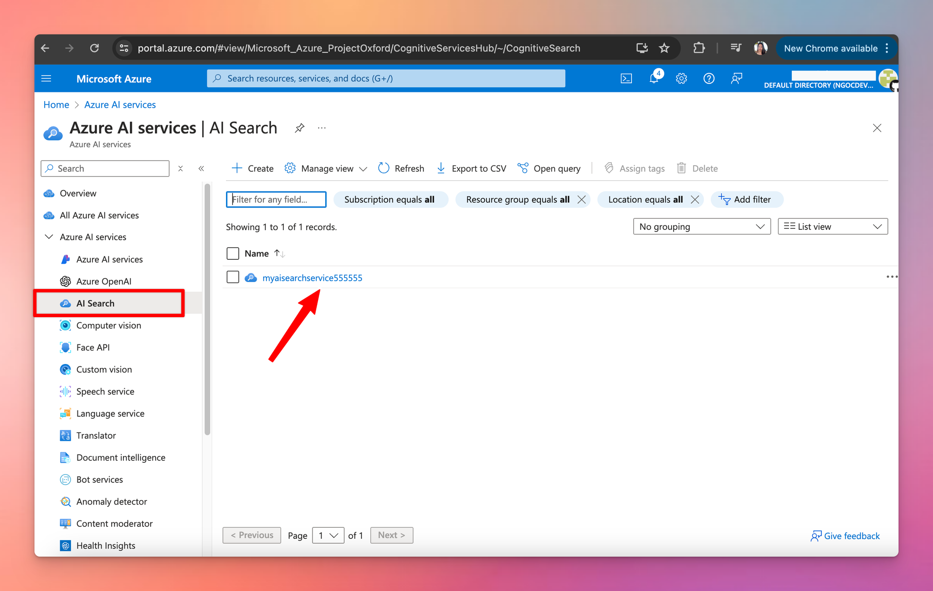Click Refresh in the toolbar

[401, 169]
